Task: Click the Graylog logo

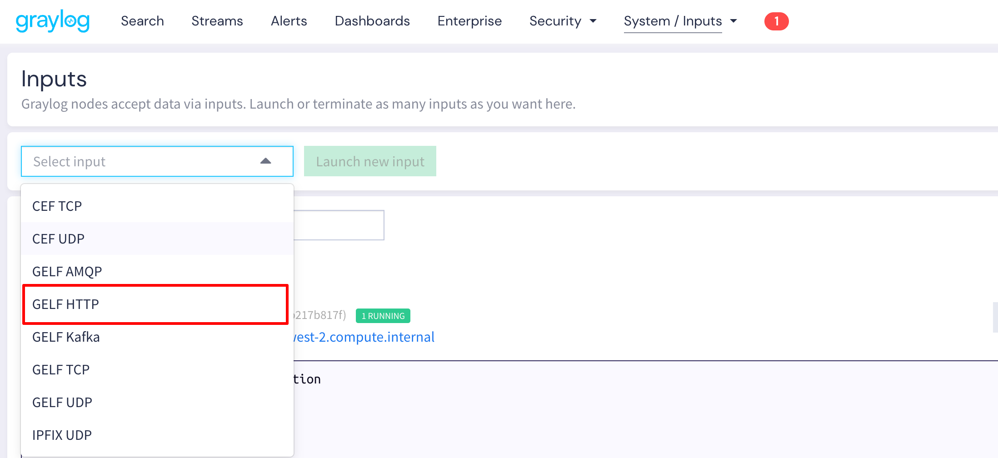Action: [x=52, y=20]
